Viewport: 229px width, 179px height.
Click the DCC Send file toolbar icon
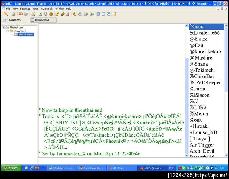(57, 14)
